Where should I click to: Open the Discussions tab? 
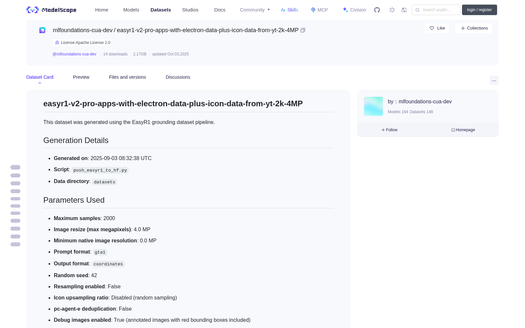coord(178,77)
